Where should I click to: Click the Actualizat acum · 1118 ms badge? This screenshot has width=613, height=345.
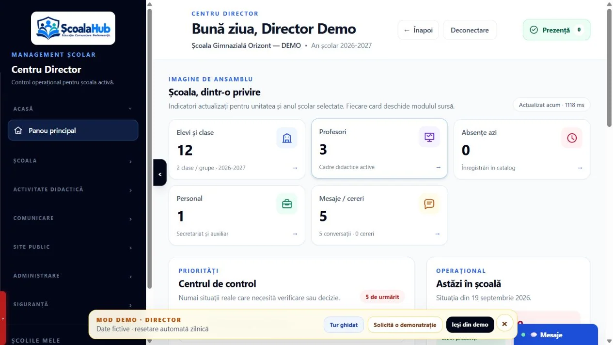click(x=551, y=105)
